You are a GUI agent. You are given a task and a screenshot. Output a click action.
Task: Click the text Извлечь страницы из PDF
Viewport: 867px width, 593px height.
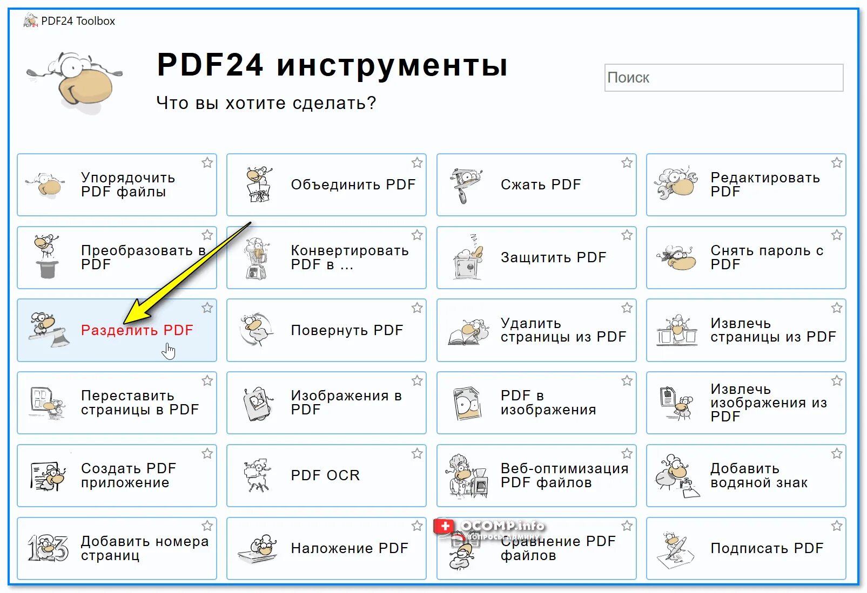point(773,330)
